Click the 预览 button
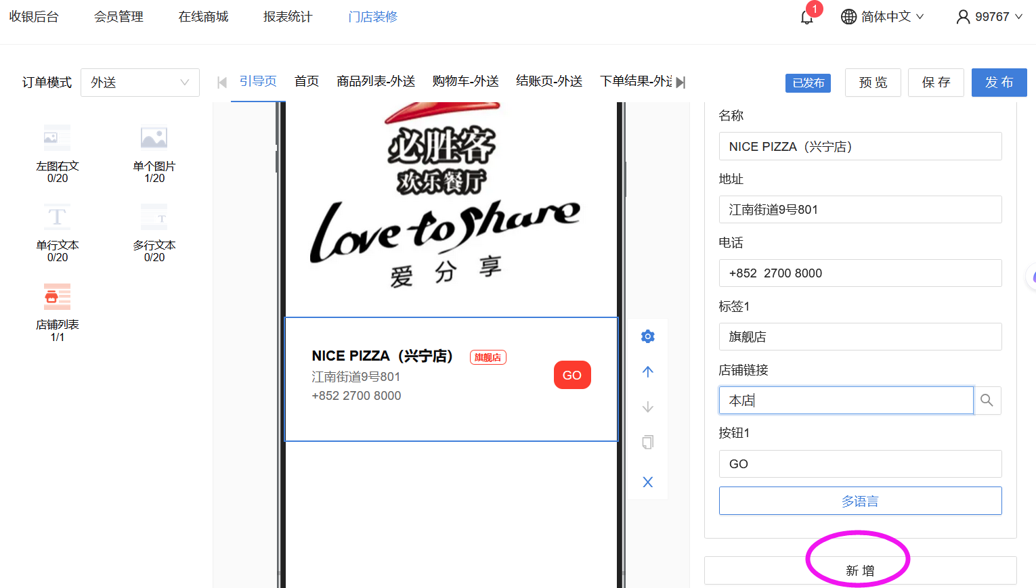Screen dimensions: 1036x588 (x=873, y=83)
